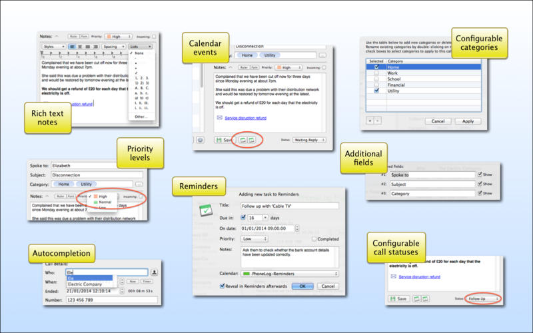This screenshot has height=333, width=533.
Task: Click envelope icon in call statuses notes
Action: tap(393, 276)
